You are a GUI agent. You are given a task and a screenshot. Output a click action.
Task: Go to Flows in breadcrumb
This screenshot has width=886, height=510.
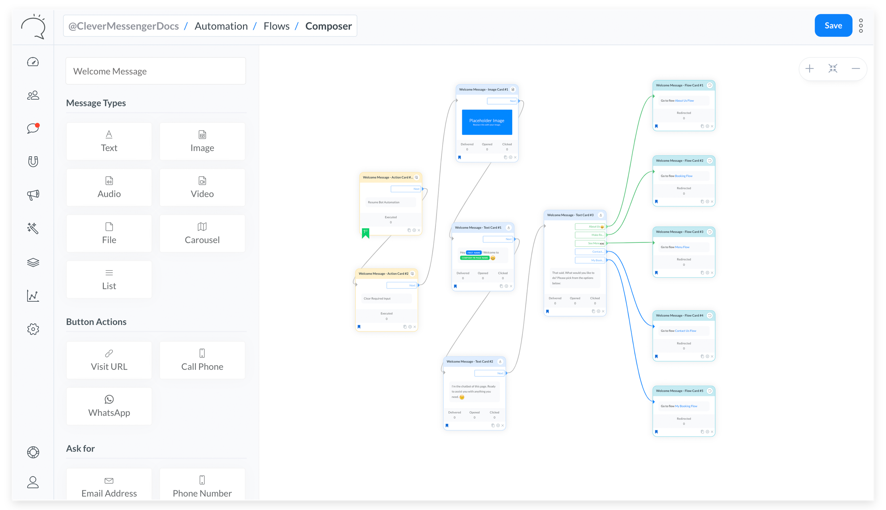(x=277, y=26)
